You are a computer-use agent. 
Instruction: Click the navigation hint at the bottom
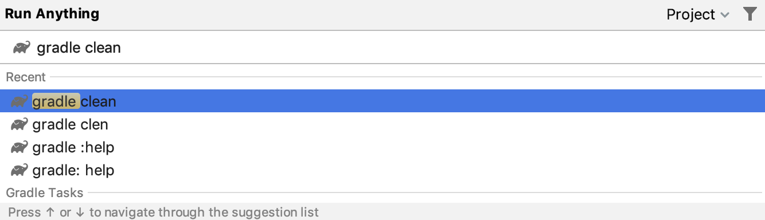tap(163, 212)
